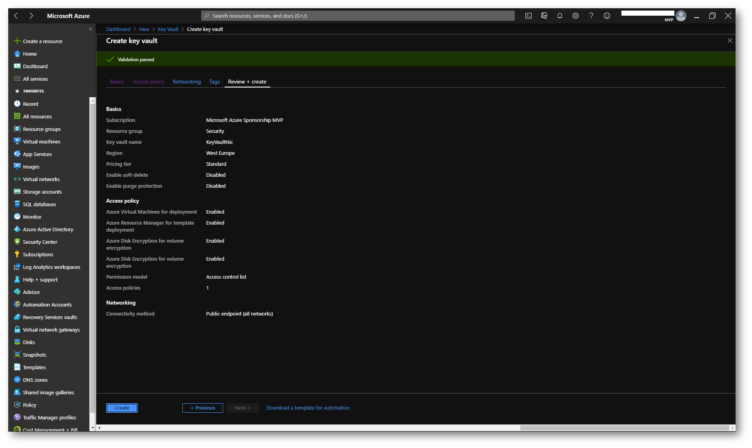The height and width of the screenshot is (448, 752).
Task: Click the sidebar vertical scrollbar
Action: [93, 259]
